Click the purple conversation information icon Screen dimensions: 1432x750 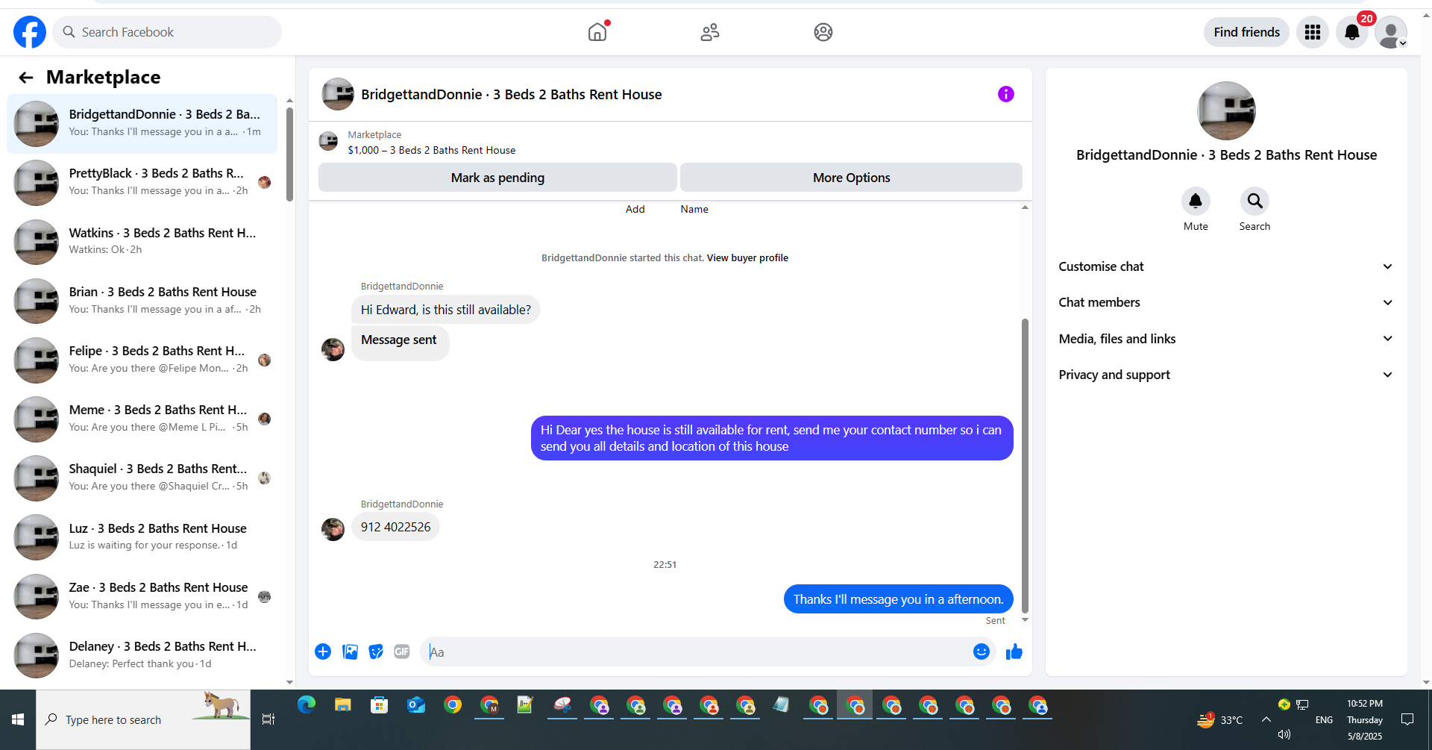(x=1006, y=94)
